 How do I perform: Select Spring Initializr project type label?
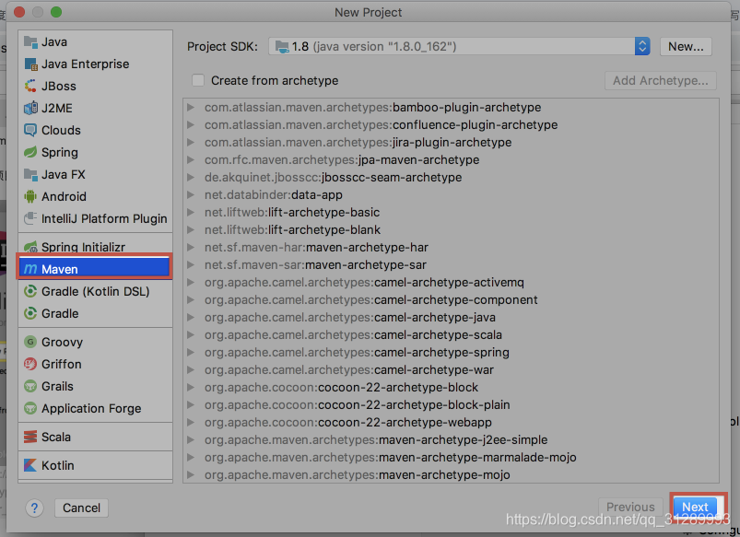pos(84,247)
